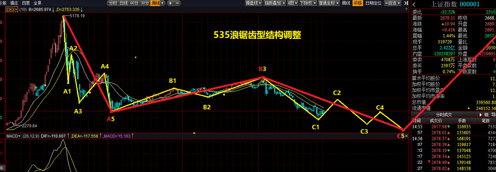Click the 细 detail button

486,115
